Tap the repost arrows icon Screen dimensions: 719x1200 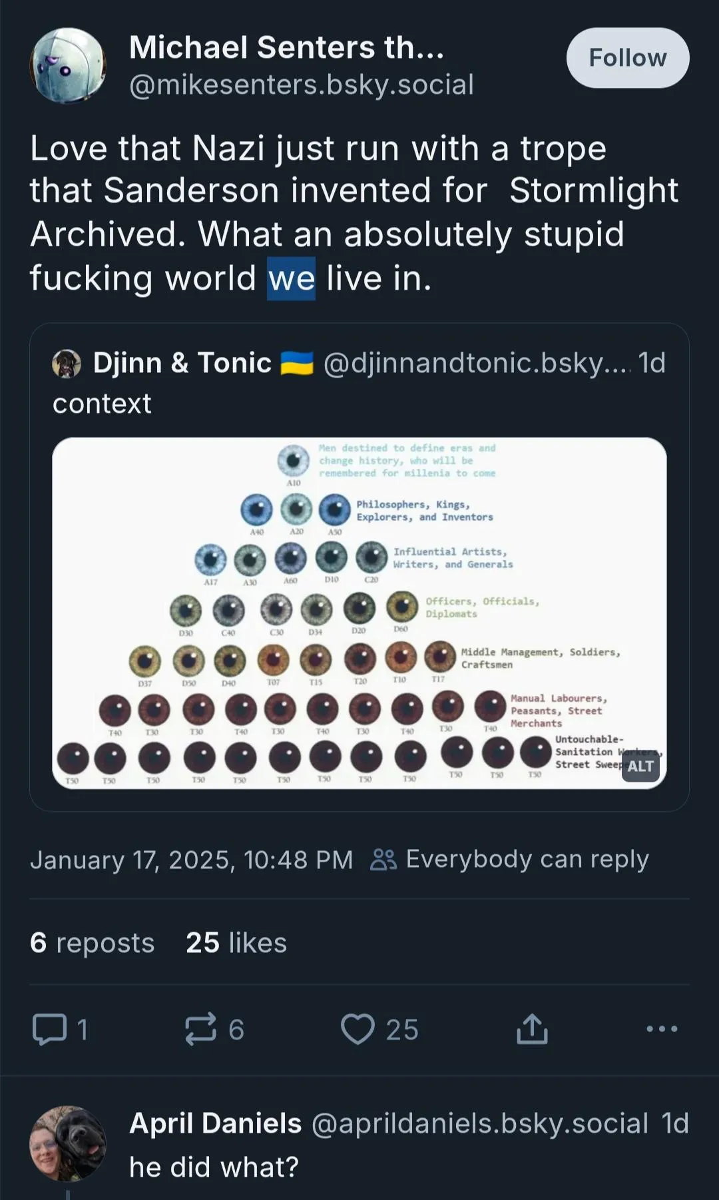200,1030
